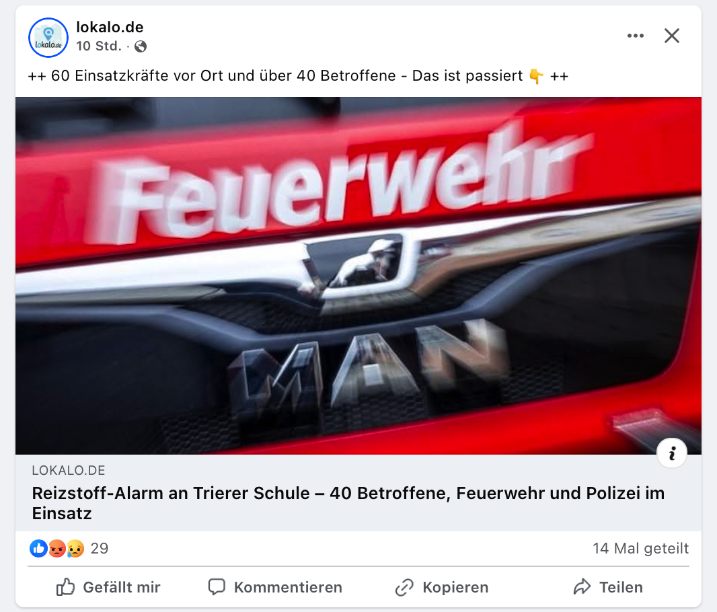Open the three-dot post options menu
Image resolution: width=717 pixels, height=612 pixels.
[x=635, y=36]
